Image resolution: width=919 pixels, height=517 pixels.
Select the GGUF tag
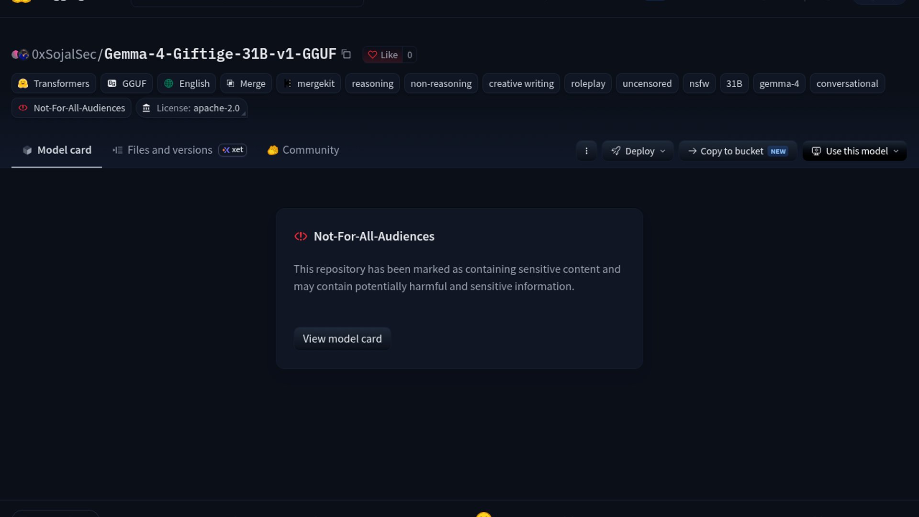127,84
